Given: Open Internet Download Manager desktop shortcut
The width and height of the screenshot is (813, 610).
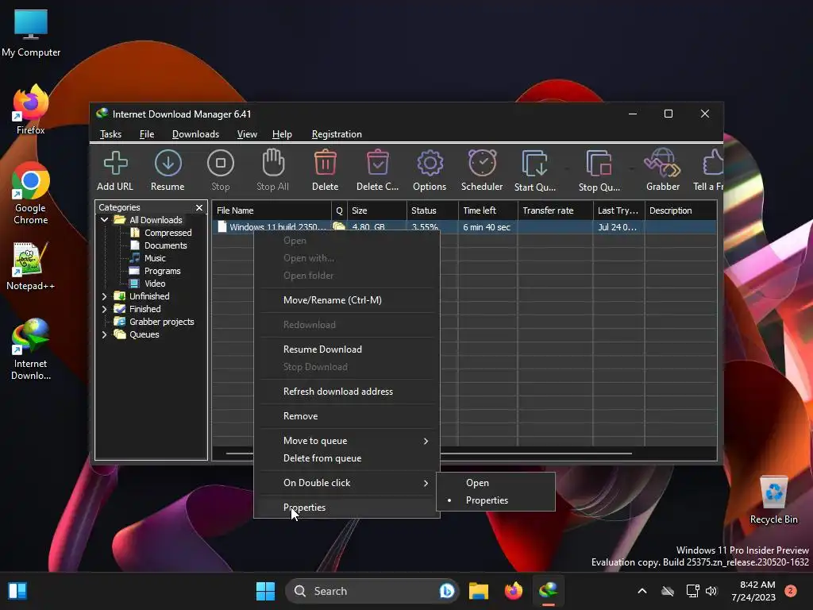Looking at the screenshot, I should pyautogui.click(x=31, y=349).
